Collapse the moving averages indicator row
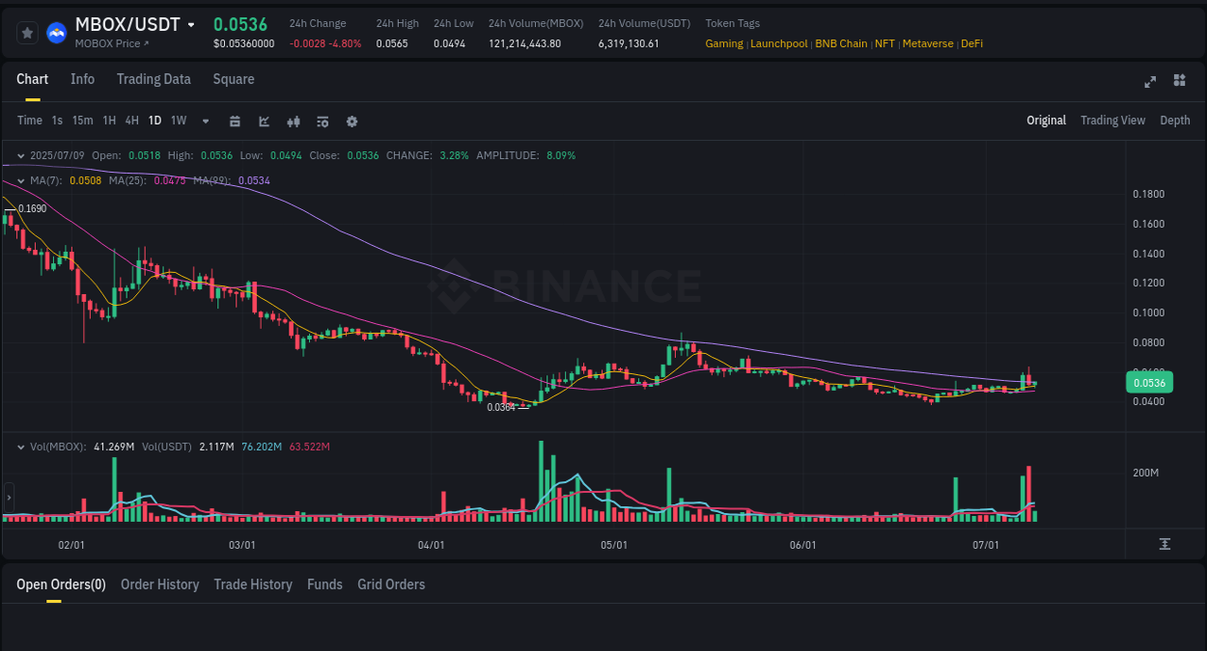The image size is (1207, 651). (x=20, y=179)
